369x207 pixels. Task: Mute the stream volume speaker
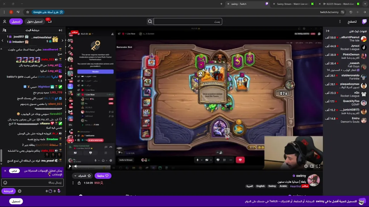76,166
